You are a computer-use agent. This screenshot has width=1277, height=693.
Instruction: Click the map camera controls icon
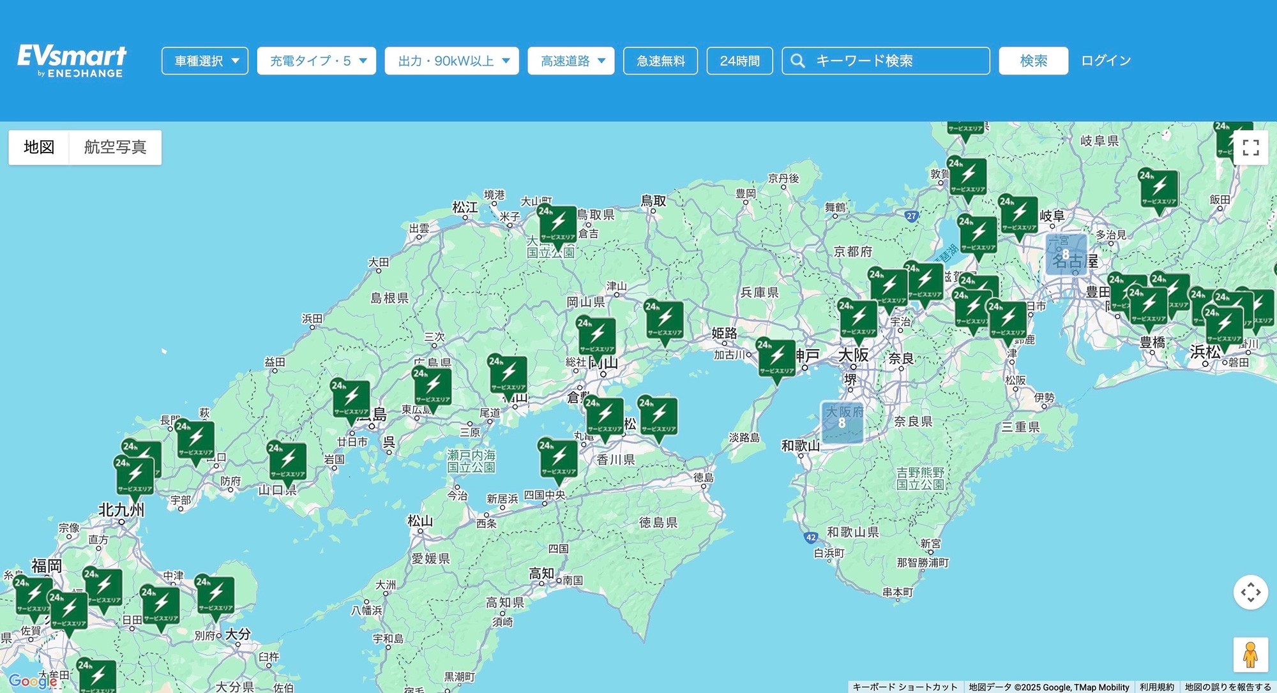1250,592
